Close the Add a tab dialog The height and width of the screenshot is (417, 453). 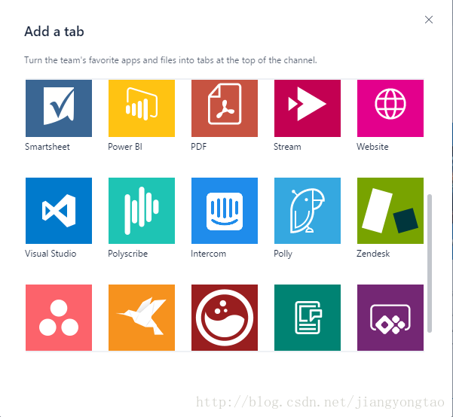(429, 20)
